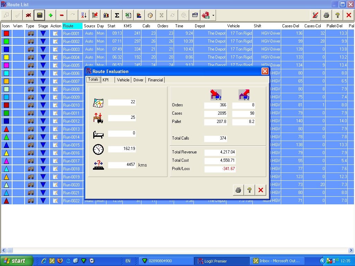Click the red hand export icon
The width and height of the screenshot is (355, 266).
(206, 15)
